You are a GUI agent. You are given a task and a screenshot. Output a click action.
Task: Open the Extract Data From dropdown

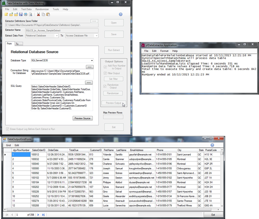56,36
